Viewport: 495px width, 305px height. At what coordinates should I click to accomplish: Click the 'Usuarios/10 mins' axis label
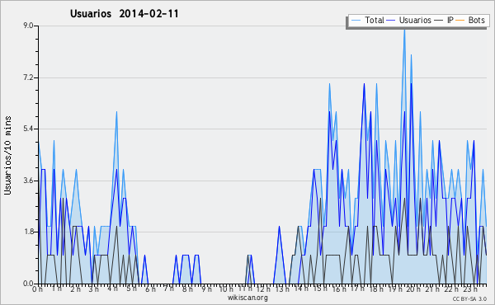click(7, 156)
